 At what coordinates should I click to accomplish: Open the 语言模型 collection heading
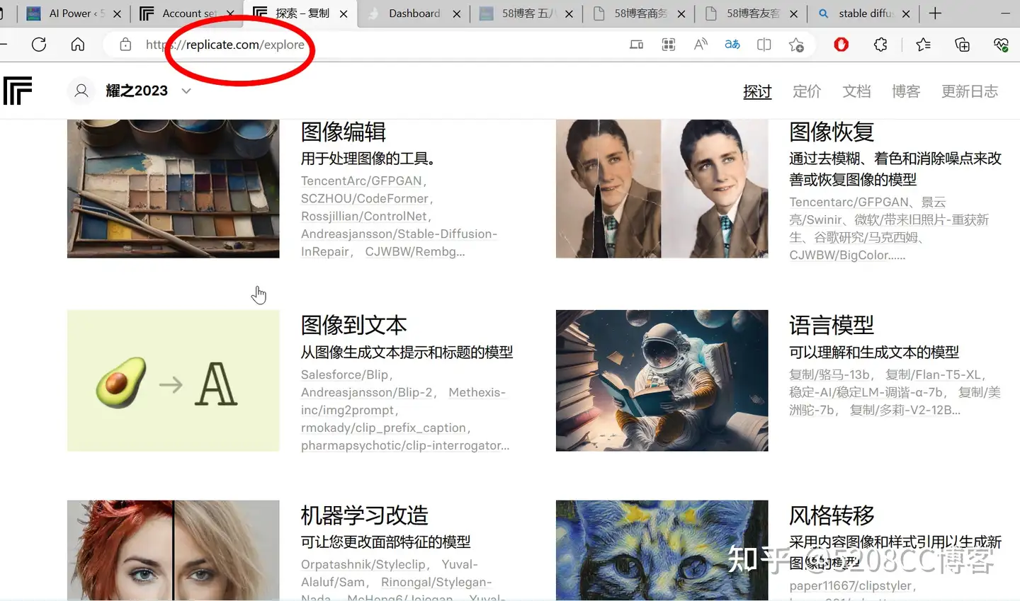832,325
